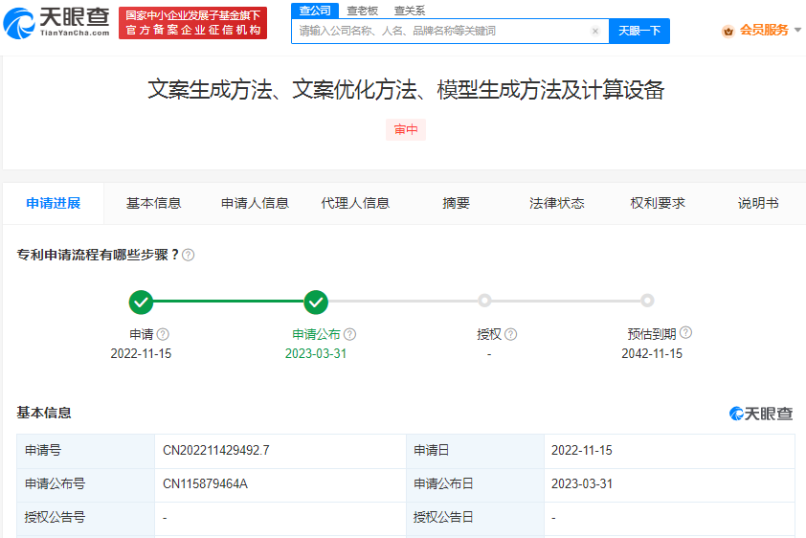Click the help icon next to 授权
The image size is (806, 538).
(510, 334)
